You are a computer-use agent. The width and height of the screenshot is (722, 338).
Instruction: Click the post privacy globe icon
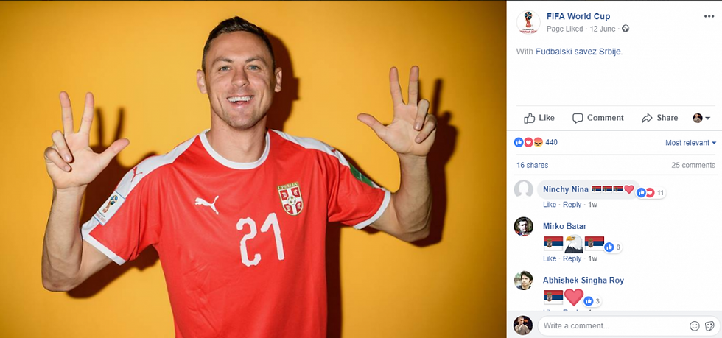coord(625,29)
